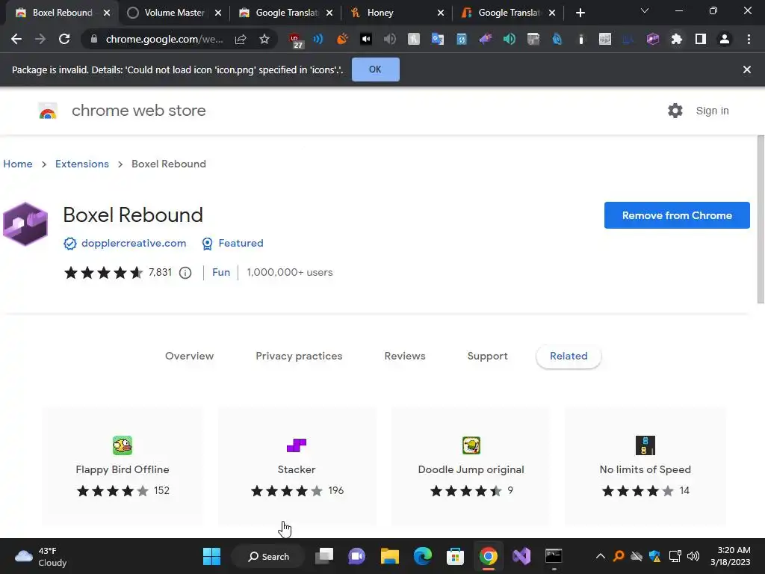Open File Explorer from taskbar
Image resolution: width=765 pixels, height=574 pixels.
(x=390, y=556)
